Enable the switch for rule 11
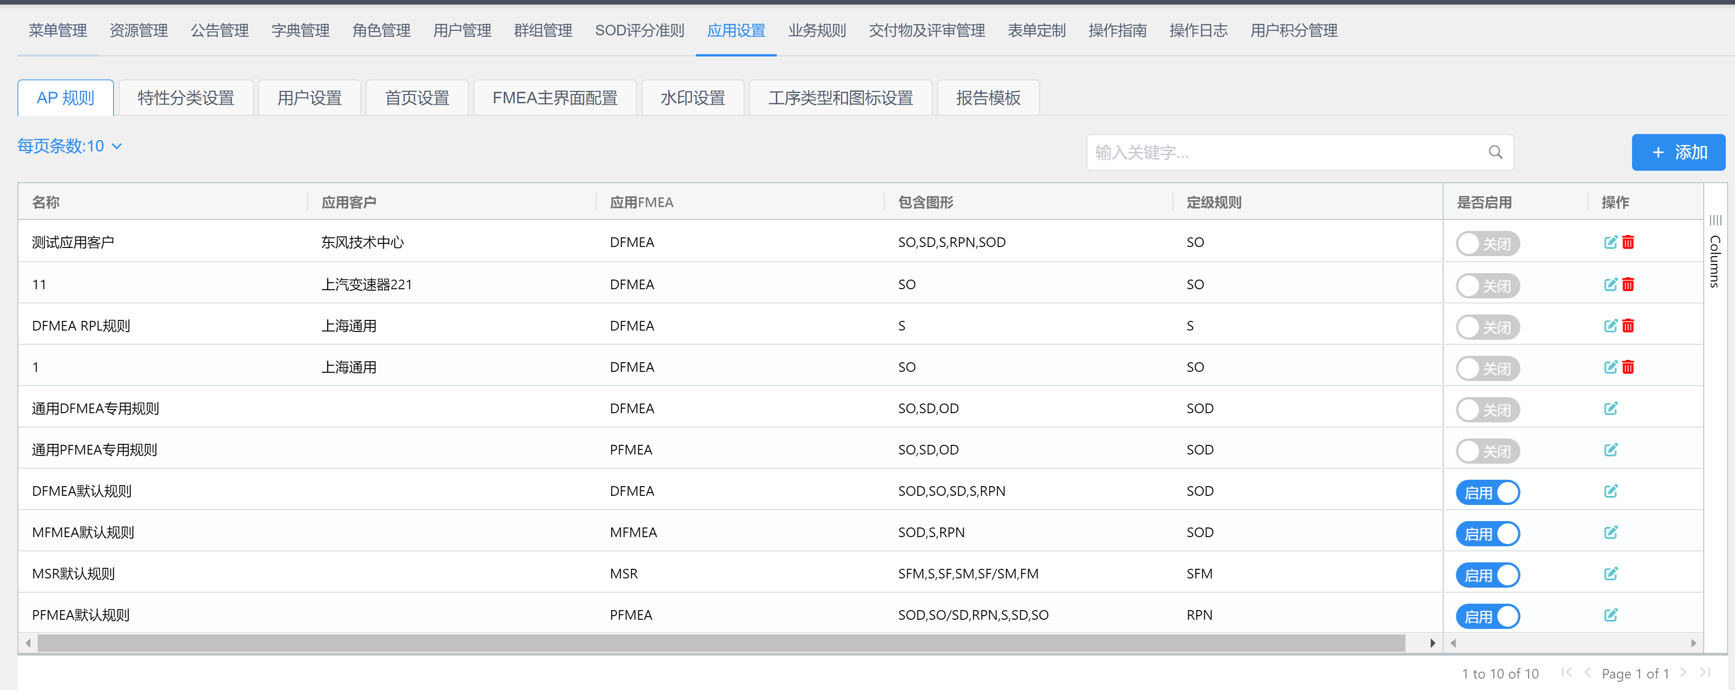The width and height of the screenshot is (1735, 690). pyautogui.click(x=1488, y=286)
